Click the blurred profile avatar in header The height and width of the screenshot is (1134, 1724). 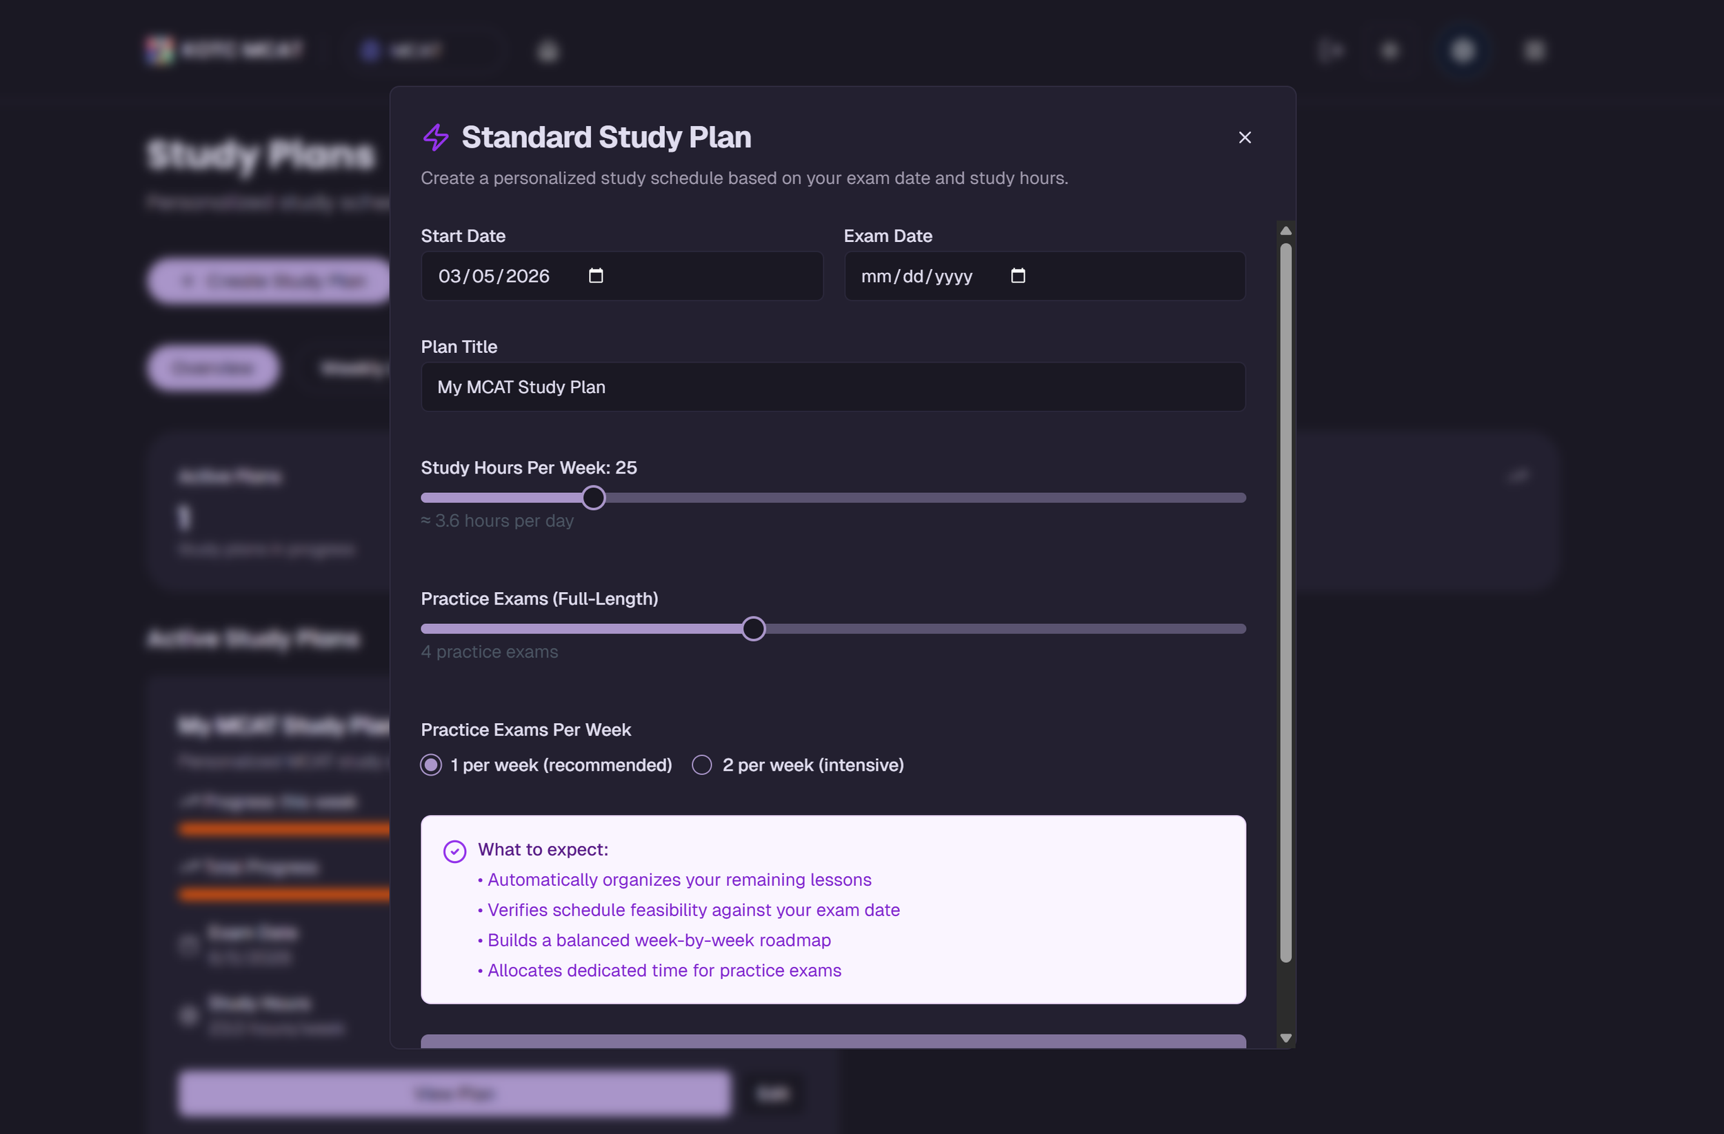[1463, 51]
